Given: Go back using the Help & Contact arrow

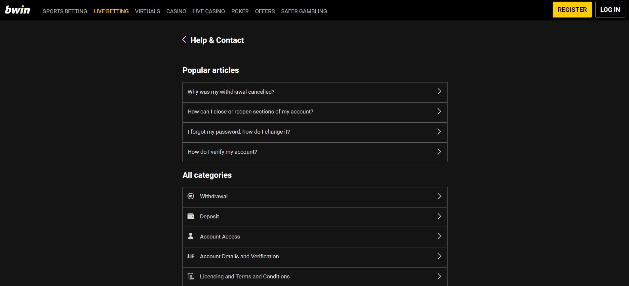Looking at the screenshot, I should click(x=184, y=40).
